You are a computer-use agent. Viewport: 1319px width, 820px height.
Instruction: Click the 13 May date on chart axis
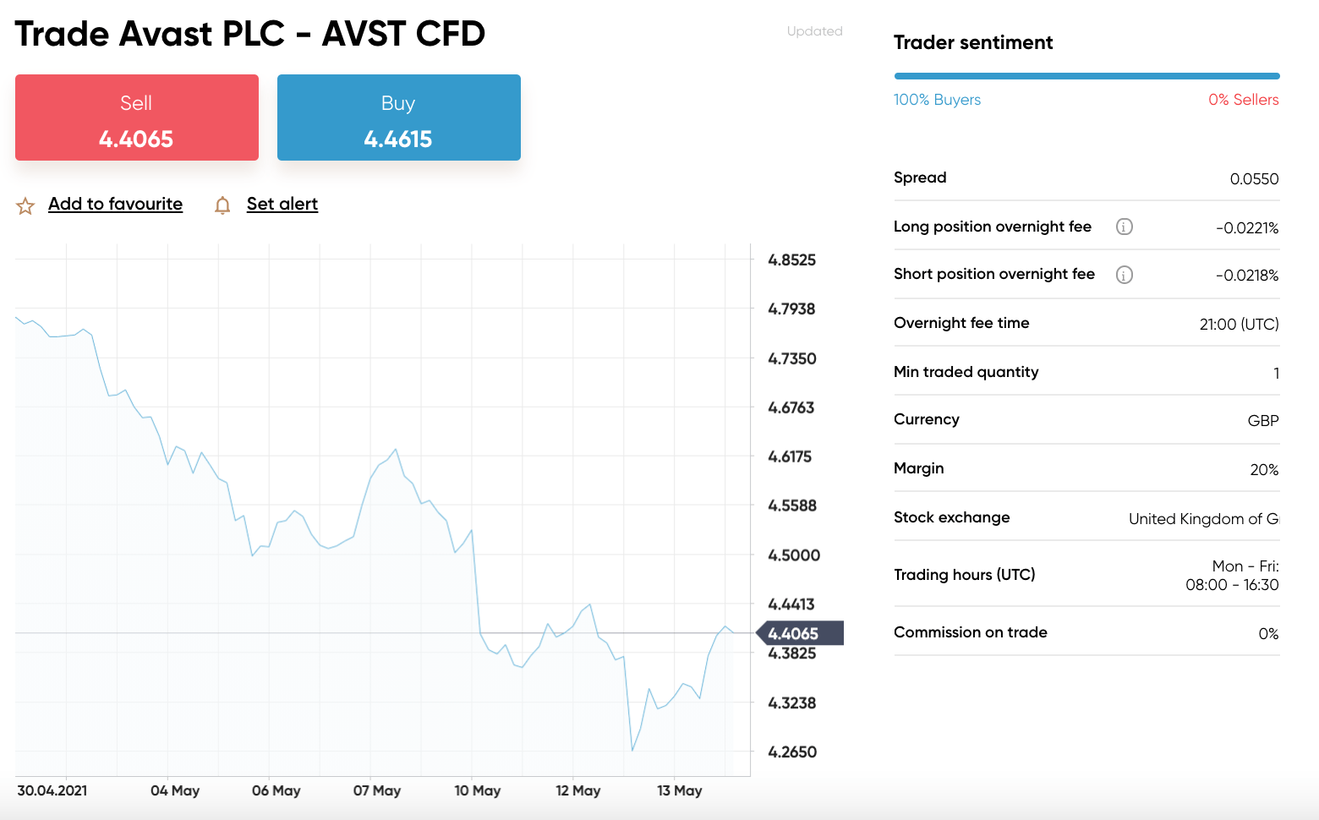[680, 790]
